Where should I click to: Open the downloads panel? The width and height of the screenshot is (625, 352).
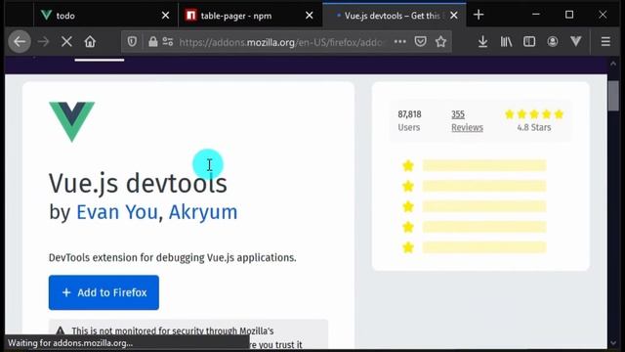point(482,41)
